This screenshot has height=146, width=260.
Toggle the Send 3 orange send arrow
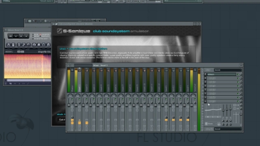pyautogui.click(x=181, y=120)
